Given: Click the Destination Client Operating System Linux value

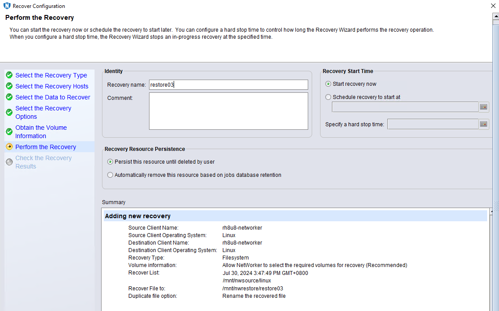Looking at the screenshot, I should pyautogui.click(x=229, y=250).
